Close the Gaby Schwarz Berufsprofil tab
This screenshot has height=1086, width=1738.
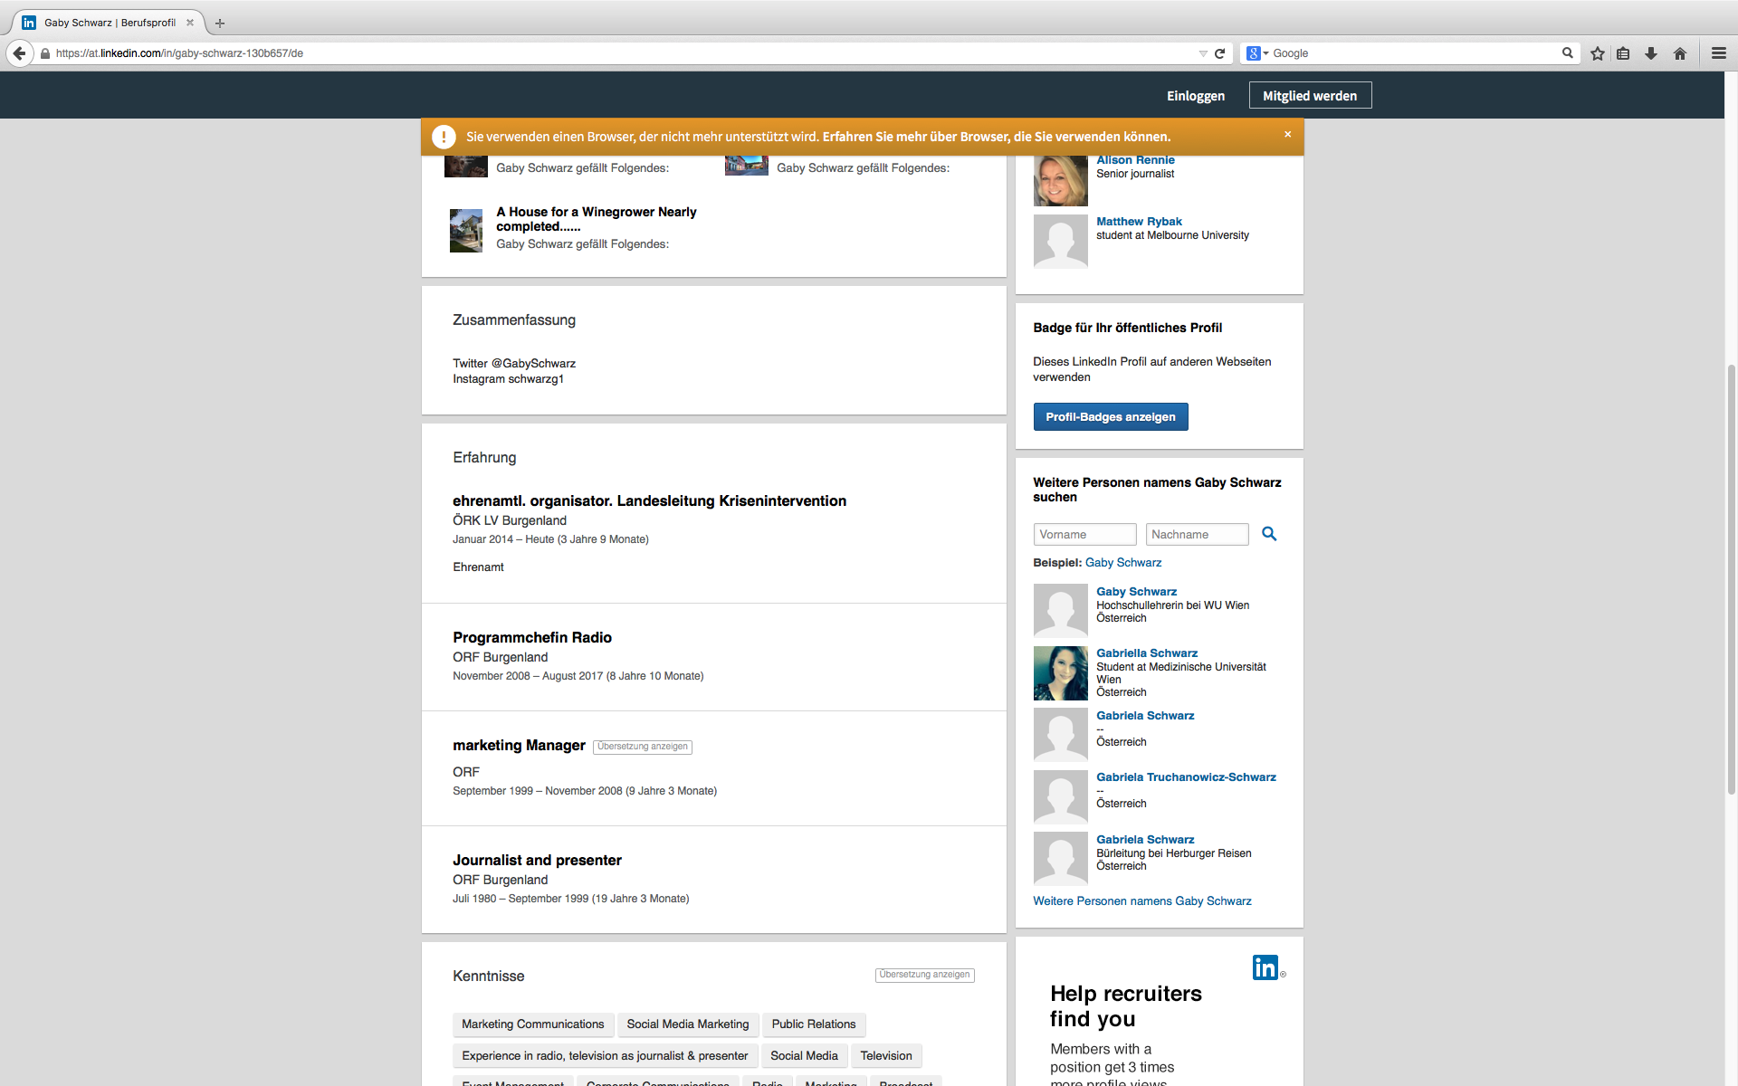point(190,23)
